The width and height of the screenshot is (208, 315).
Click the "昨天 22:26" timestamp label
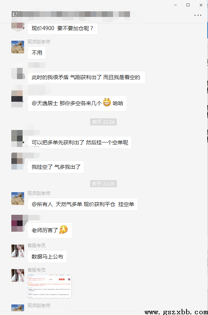click(x=103, y=183)
